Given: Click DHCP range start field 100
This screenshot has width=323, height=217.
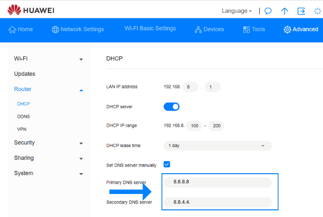Looking at the screenshot, I should point(194,126).
